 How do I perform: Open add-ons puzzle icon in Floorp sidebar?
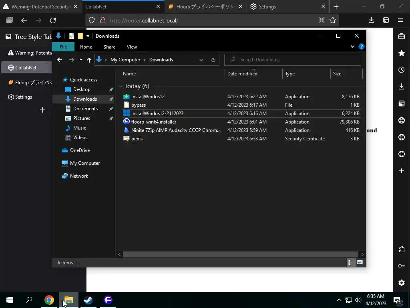[401, 249]
